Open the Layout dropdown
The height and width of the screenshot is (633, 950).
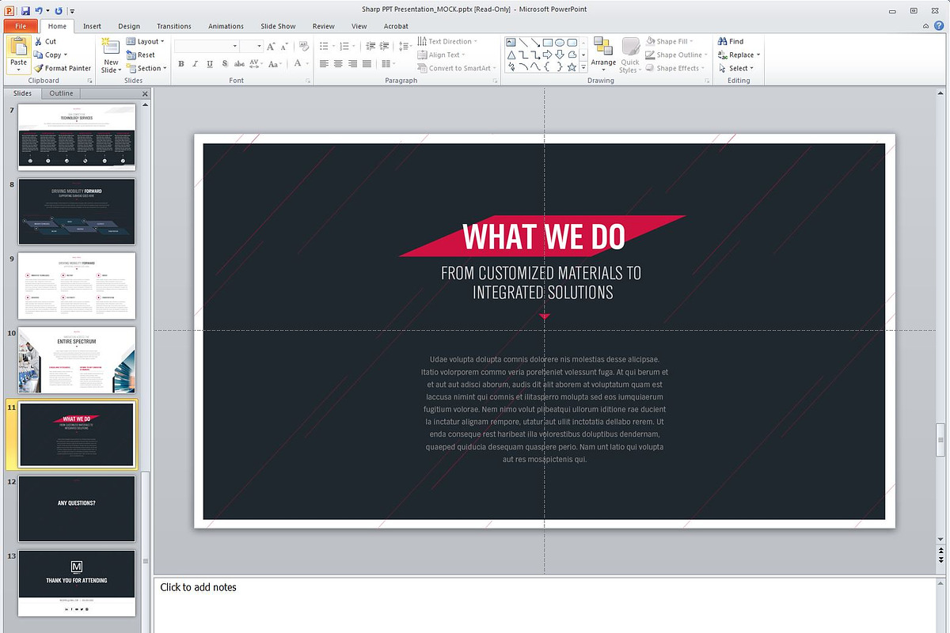pyautogui.click(x=146, y=41)
